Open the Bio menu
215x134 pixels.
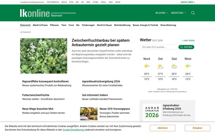point(78,25)
